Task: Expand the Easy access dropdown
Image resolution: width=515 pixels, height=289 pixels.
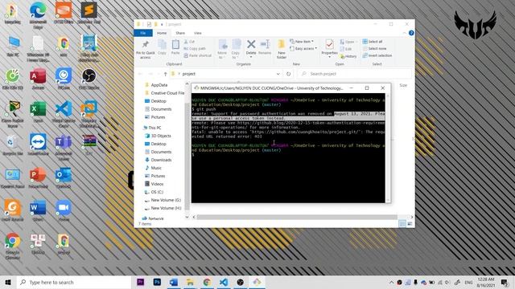Action: [x=303, y=48]
